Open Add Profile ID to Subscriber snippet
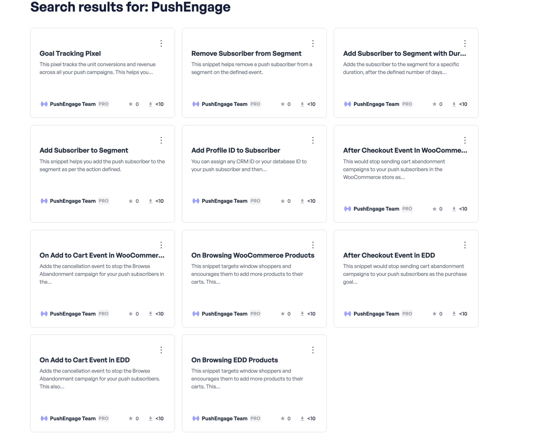The image size is (537, 437). pos(235,150)
